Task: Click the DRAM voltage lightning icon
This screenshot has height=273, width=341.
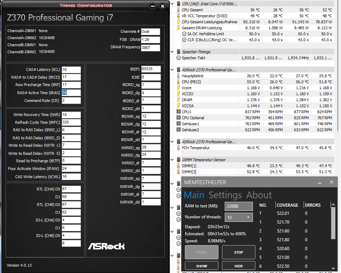Action: [x=178, y=100]
